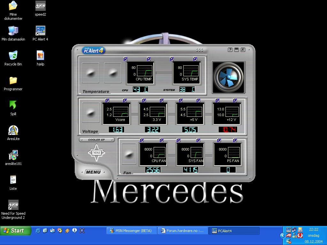Click the CPU FAN speed graph
Viewport: 327px width, 245px height.
click(153, 154)
